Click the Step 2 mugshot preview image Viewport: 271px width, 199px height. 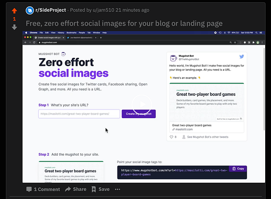click(x=71, y=172)
